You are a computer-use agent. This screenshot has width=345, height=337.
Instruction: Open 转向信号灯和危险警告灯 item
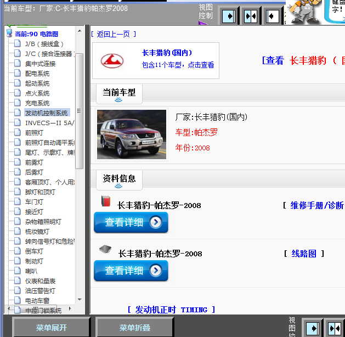tap(50, 241)
